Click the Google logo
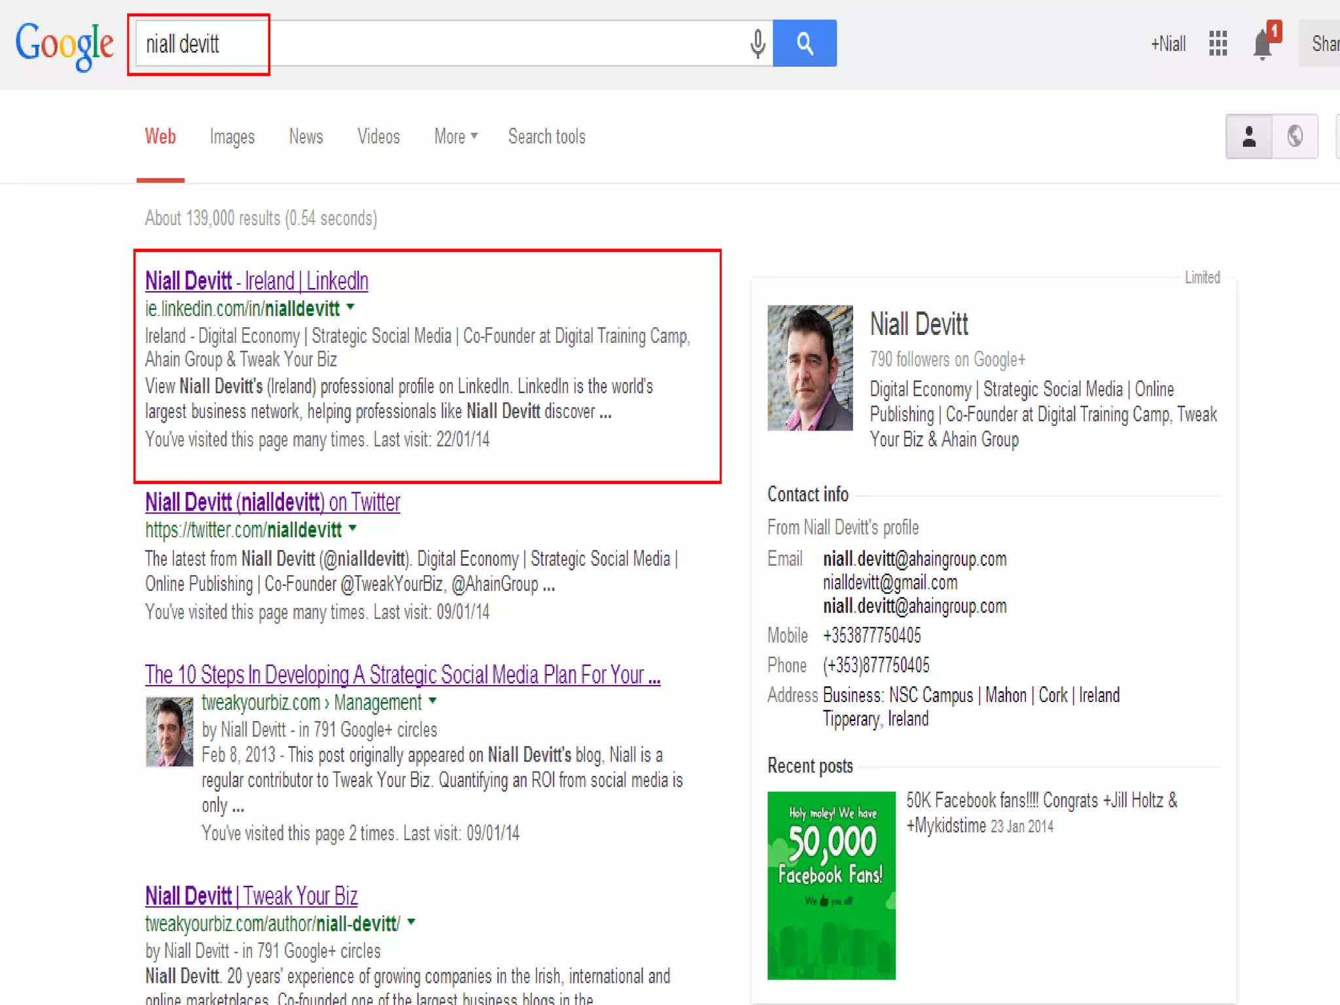 click(64, 44)
